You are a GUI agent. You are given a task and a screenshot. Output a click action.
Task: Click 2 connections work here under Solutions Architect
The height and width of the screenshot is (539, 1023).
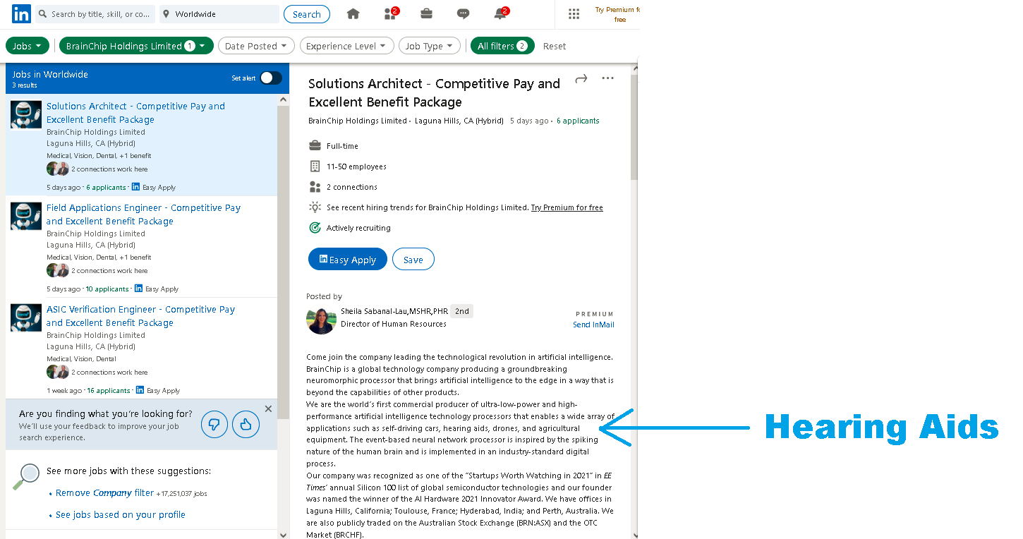coord(109,169)
